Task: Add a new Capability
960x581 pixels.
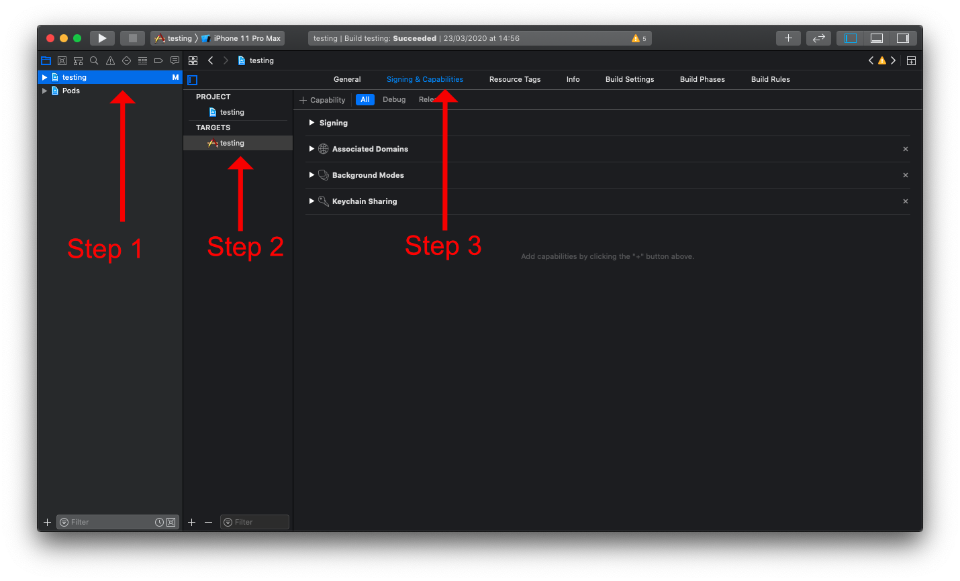Action: [x=322, y=100]
